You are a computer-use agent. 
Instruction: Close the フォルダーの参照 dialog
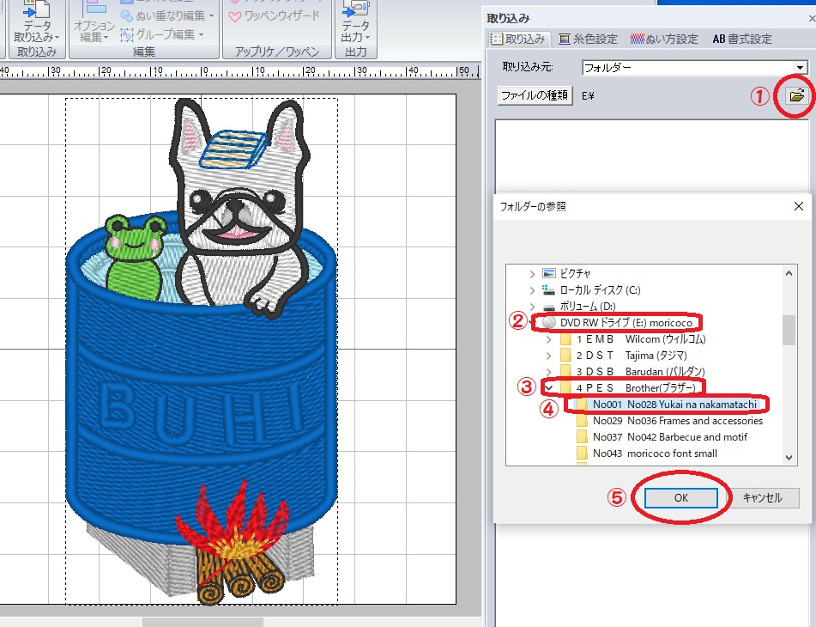click(x=799, y=206)
